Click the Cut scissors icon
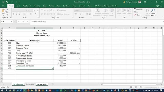This screenshot has height=92, width=164. click(x=7, y=9)
